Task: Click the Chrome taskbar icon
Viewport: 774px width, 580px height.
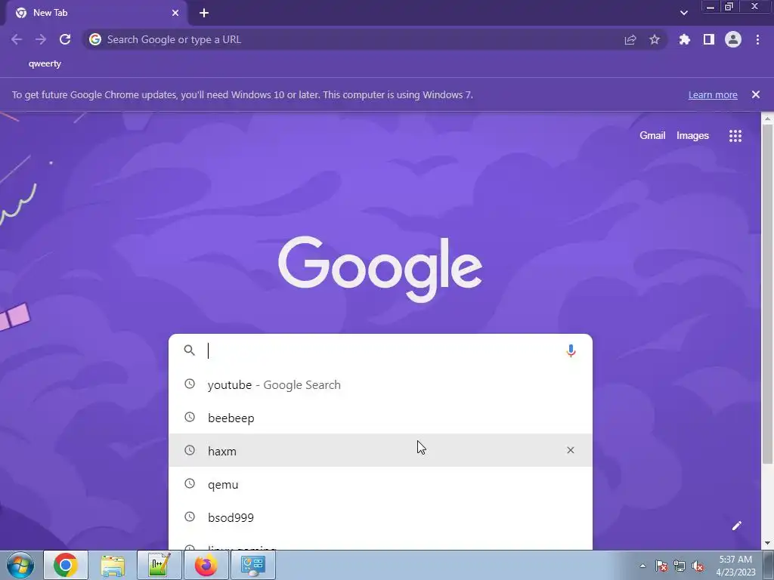Action: tap(66, 565)
